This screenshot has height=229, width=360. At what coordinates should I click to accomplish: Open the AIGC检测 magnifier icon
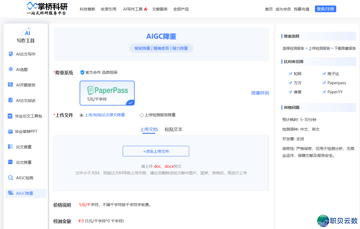(10, 178)
